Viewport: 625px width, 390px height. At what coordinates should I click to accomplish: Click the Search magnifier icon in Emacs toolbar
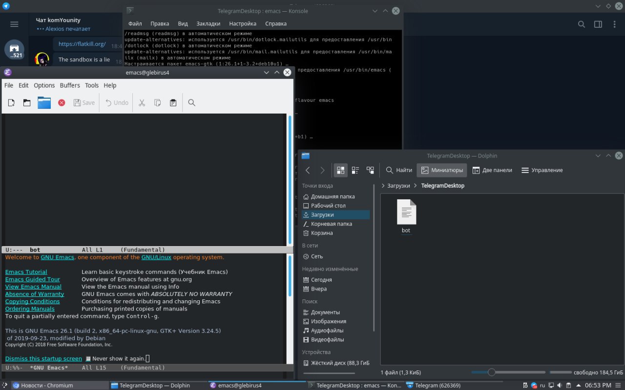tap(192, 103)
